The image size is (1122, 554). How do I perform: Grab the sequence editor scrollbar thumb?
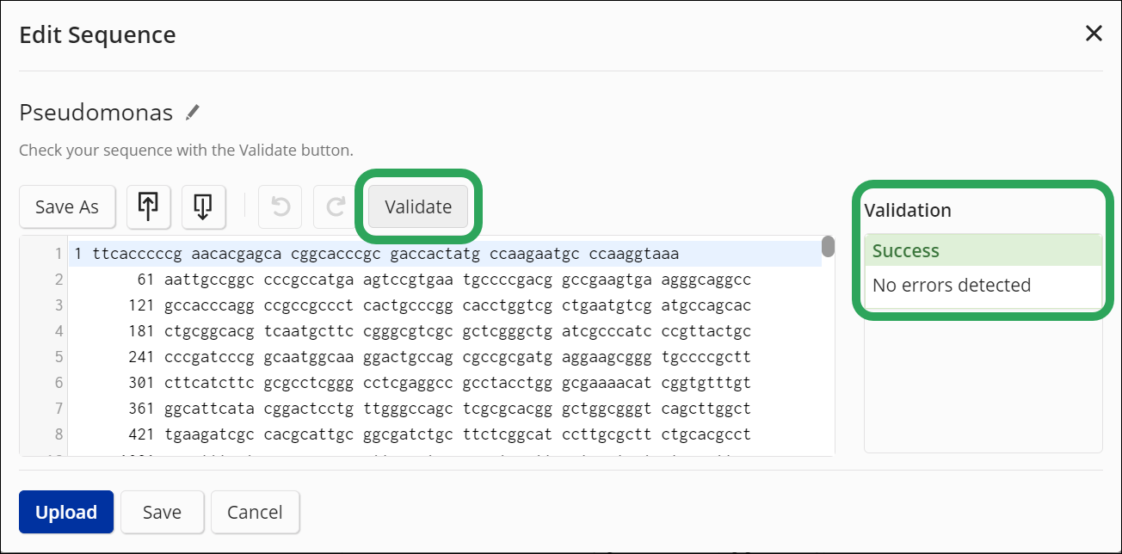point(828,247)
